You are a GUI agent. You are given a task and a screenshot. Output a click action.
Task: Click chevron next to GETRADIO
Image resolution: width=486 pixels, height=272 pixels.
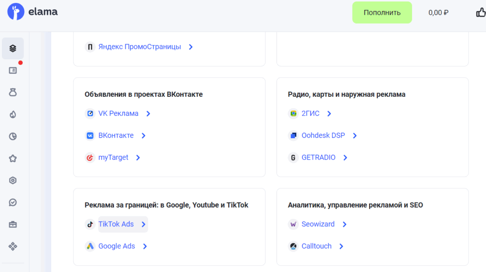click(346, 158)
